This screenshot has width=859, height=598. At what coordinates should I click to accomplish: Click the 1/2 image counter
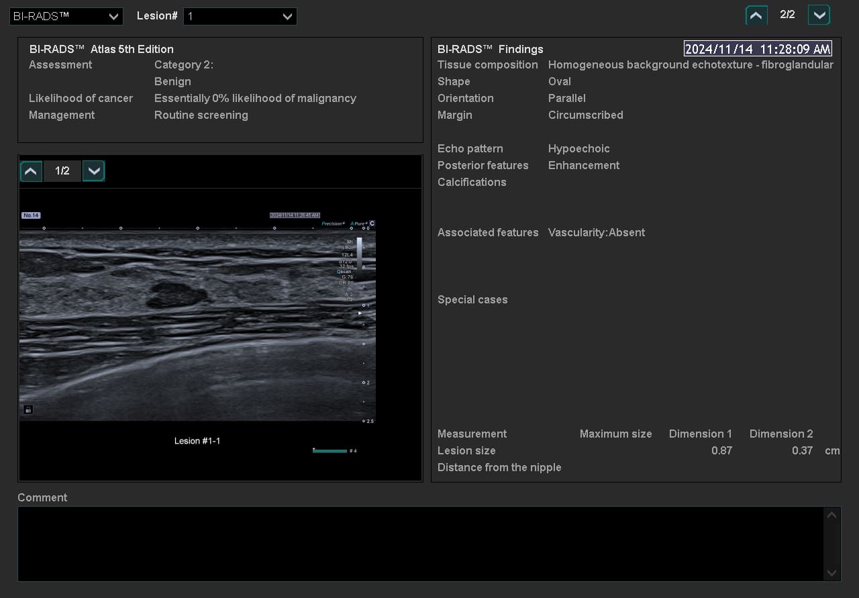pos(62,171)
